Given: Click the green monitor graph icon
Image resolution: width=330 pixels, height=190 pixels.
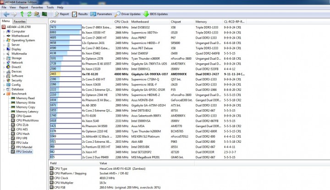Looking at the screenshot, I should click(44, 14).
